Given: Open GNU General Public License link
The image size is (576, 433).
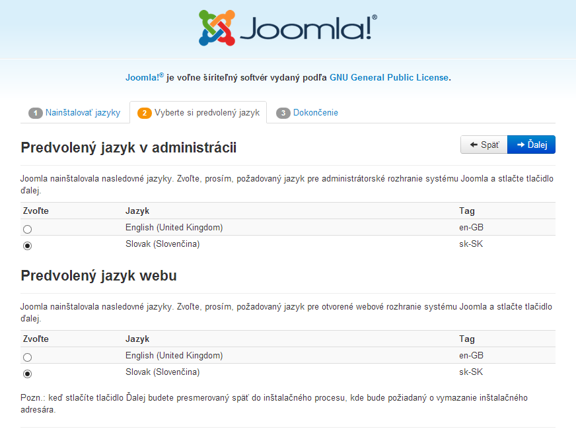Looking at the screenshot, I should click(389, 77).
